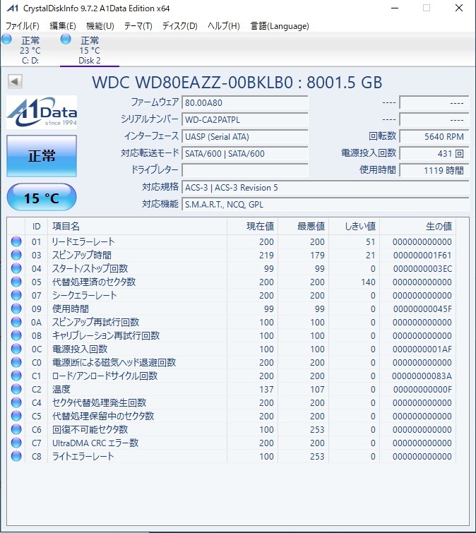Click the A1Data logo image
This screenshot has width=476, height=533.
[42, 114]
